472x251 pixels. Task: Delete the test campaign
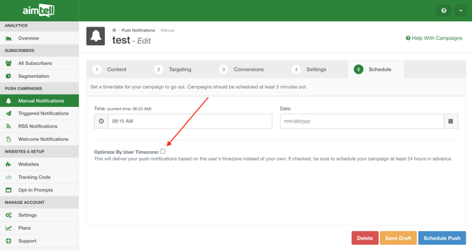click(x=365, y=238)
